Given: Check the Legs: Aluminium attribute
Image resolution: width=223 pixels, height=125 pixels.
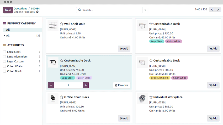Looking at the screenshot, I should point(4,56).
